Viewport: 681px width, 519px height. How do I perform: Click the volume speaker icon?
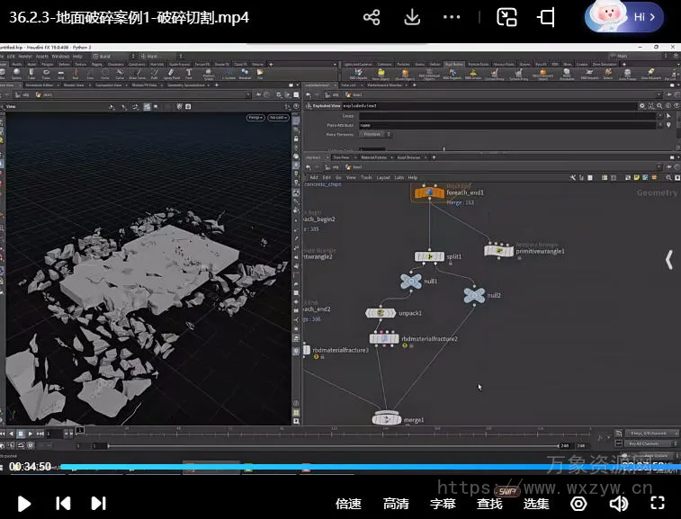[619, 503]
